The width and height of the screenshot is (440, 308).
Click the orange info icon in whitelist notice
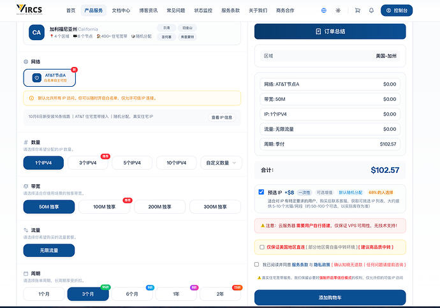click(x=31, y=98)
